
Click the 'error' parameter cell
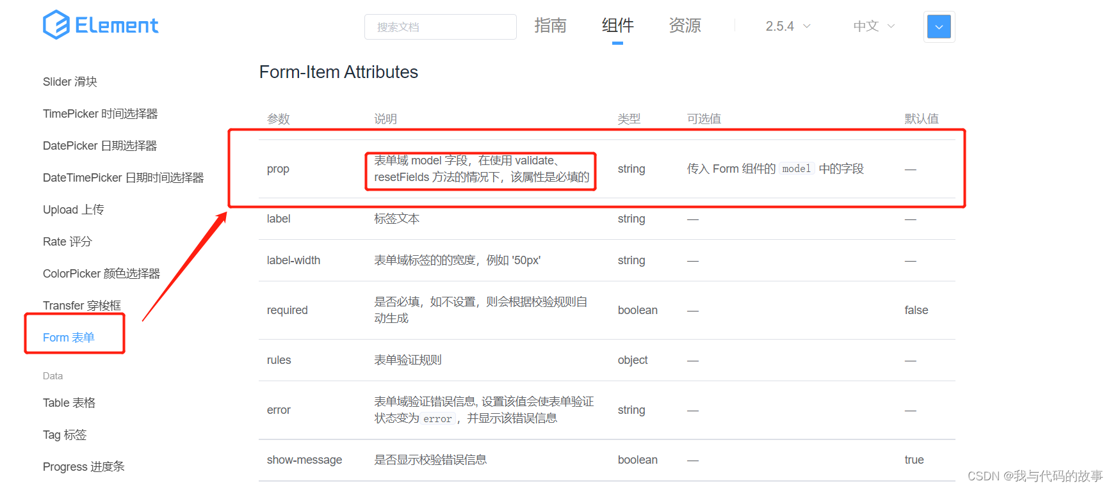[279, 410]
